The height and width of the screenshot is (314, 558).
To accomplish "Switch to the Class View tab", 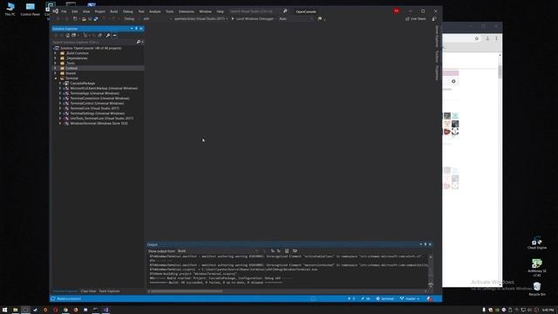I will (88, 291).
